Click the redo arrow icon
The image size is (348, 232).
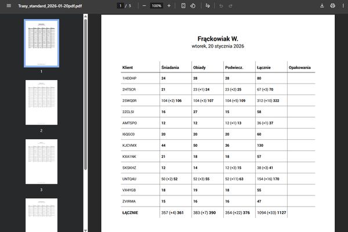[230, 5]
